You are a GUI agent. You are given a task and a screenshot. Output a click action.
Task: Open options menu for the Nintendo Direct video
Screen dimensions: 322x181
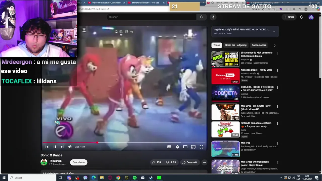277,70
